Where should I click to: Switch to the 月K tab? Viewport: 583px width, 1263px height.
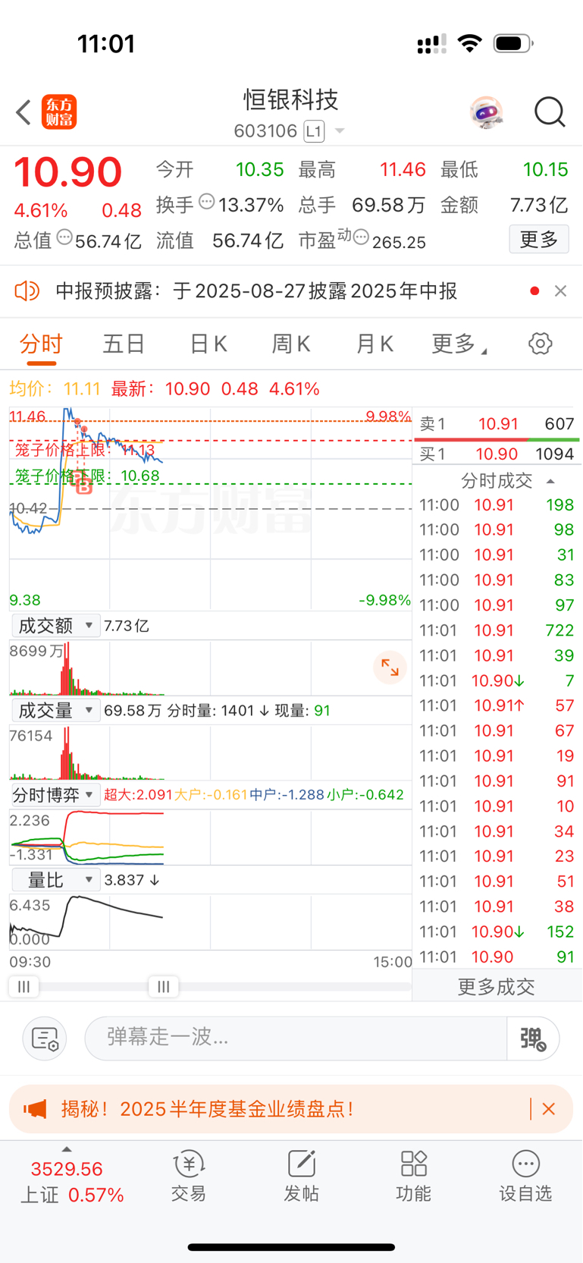coord(375,344)
